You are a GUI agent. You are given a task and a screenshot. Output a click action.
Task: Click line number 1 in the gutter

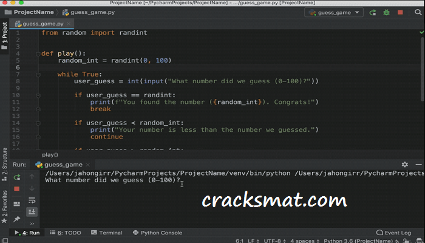click(18, 33)
